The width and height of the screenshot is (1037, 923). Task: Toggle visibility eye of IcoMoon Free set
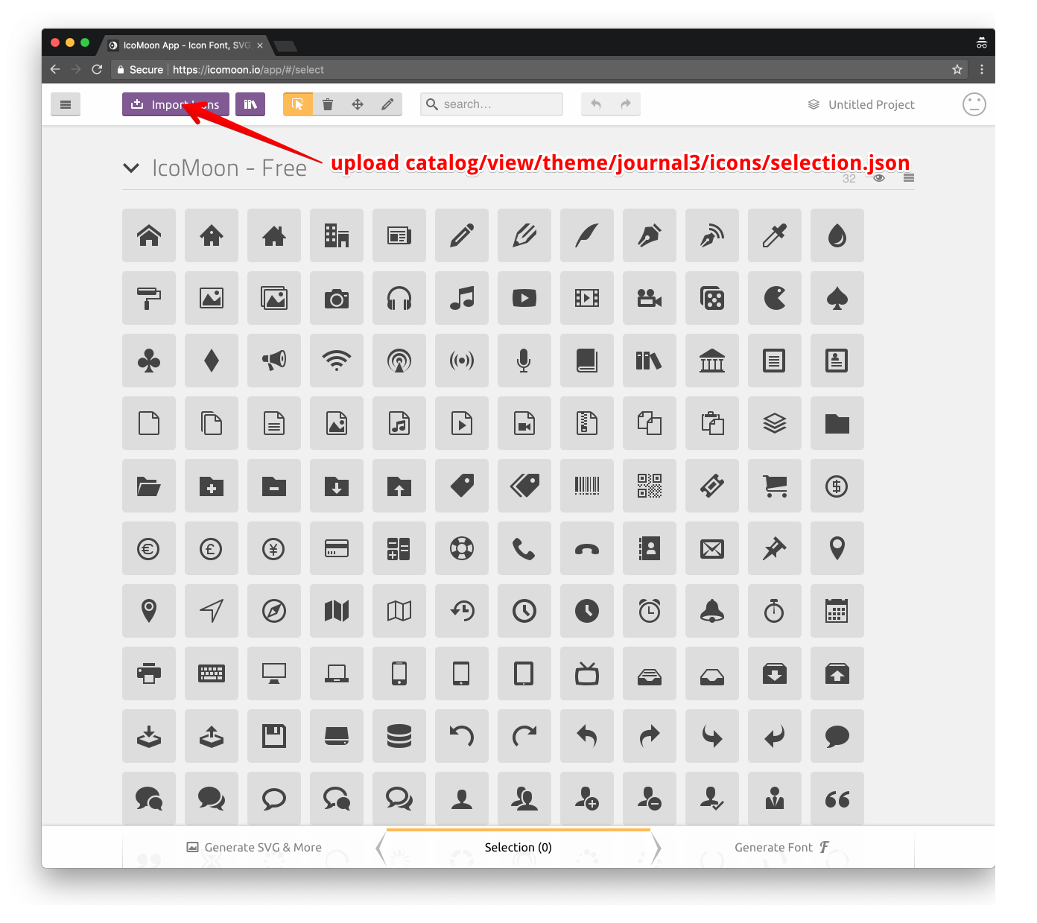tap(879, 178)
